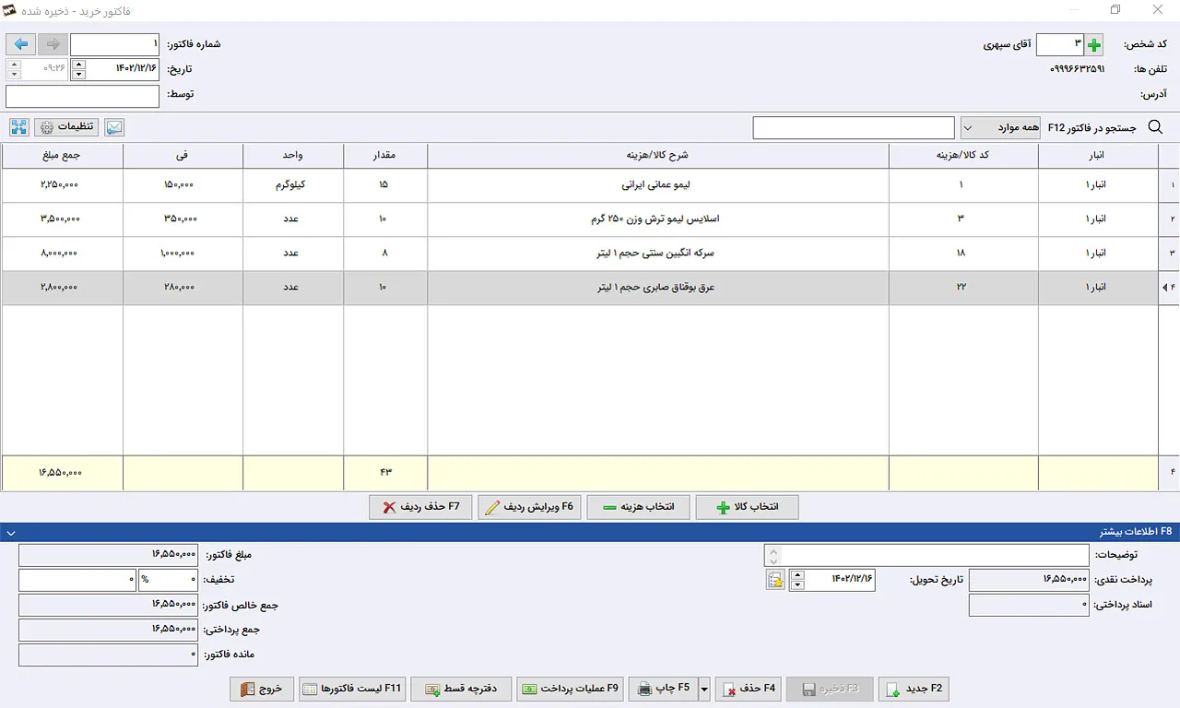Image resolution: width=1180 pixels, height=708 pixels.
Task: Click the invoice search text box
Action: pos(854,127)
